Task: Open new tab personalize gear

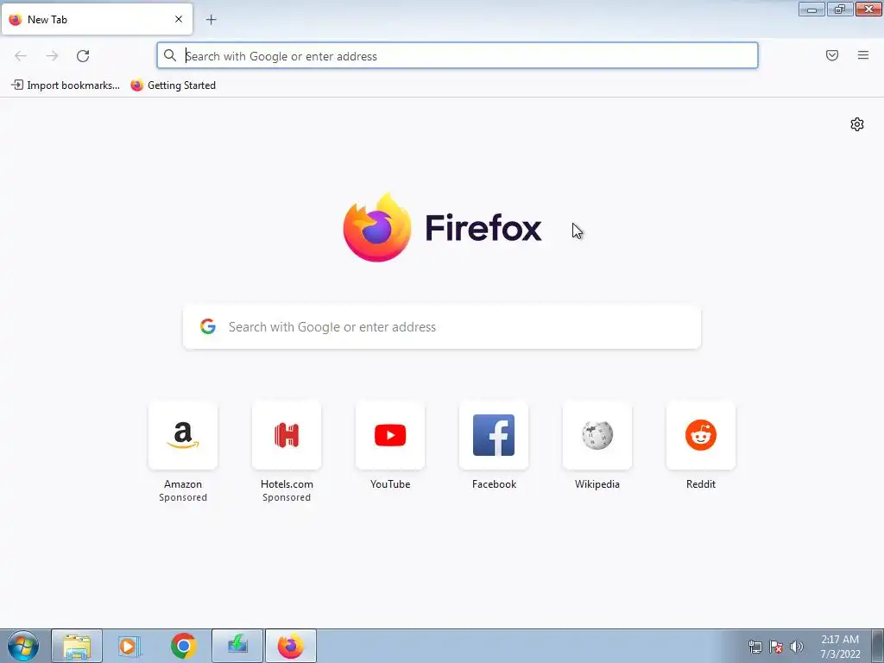Action: pos(857,124)
